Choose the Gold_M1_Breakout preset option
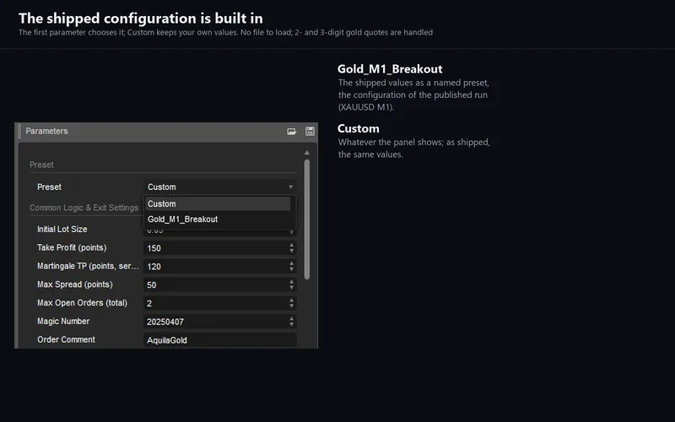Viewport: 675px width, 422px height. coord(218,219)
